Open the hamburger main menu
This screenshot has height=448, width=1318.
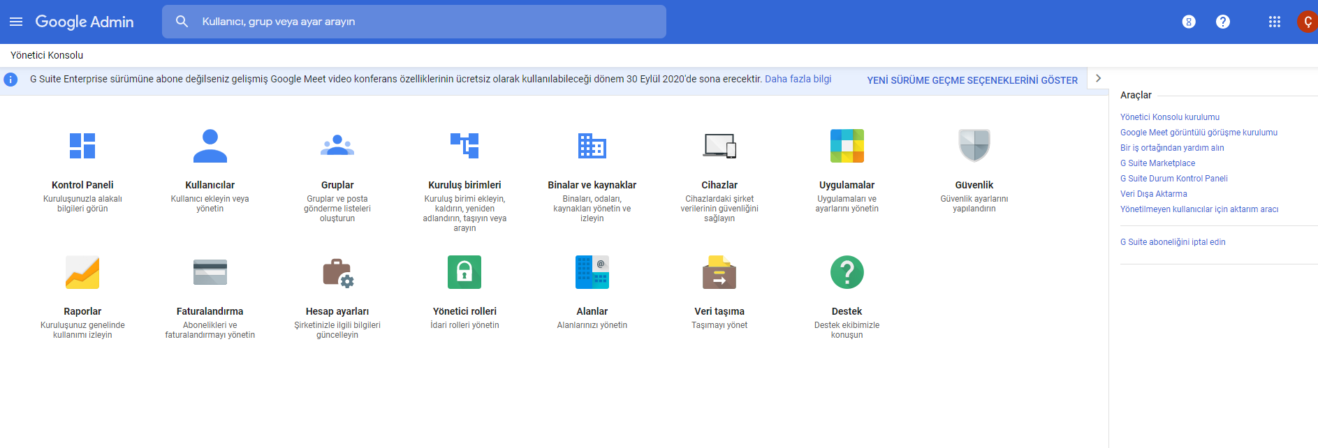tap(16, 22)
